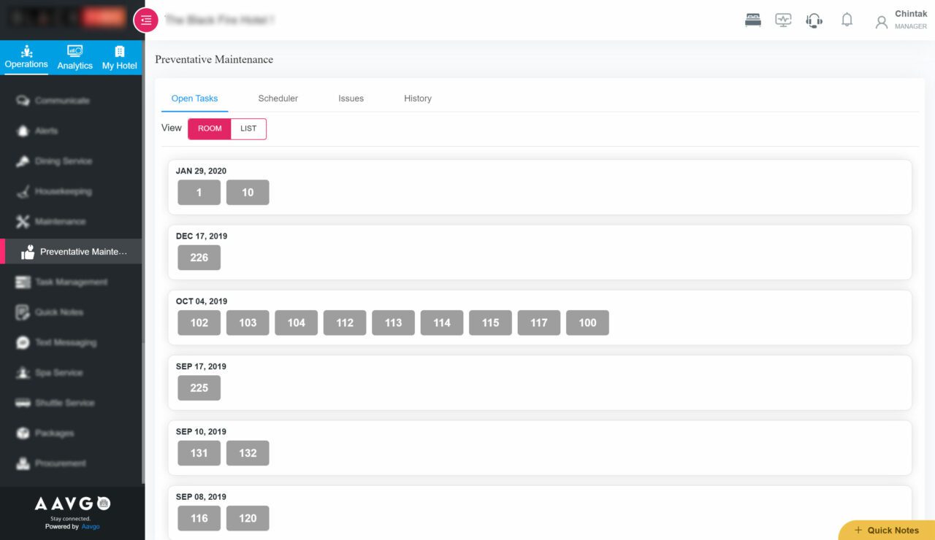Click the Shuttle Service sidebar icon
The image size is (935, 540).
[24, 403]
